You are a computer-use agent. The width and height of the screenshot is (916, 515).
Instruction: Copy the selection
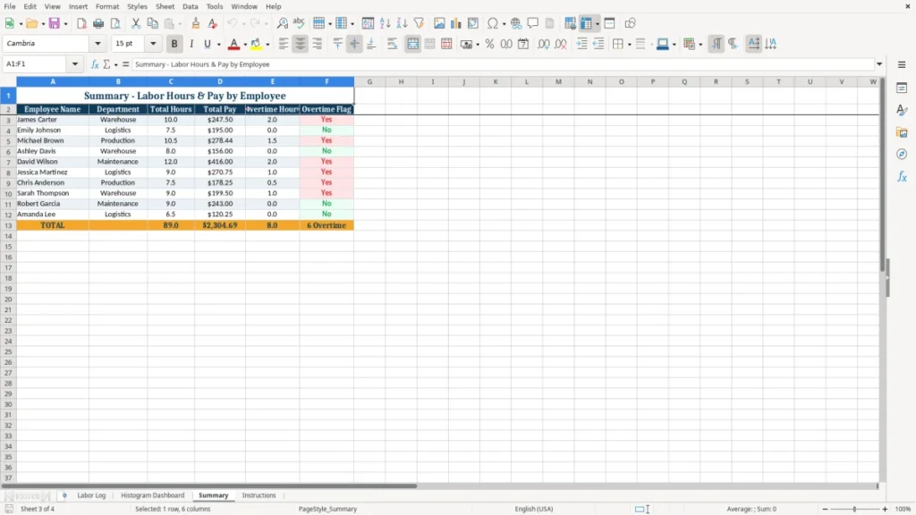coord(152,23)
